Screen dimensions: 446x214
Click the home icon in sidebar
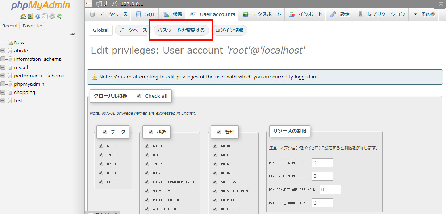click(x=23, y=16)
